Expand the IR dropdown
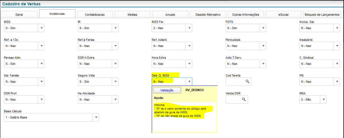The image size is (344, 138). pos(115,28)
